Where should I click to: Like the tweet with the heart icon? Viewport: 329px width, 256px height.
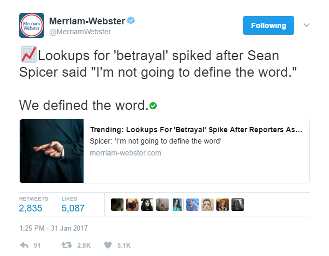108,245
